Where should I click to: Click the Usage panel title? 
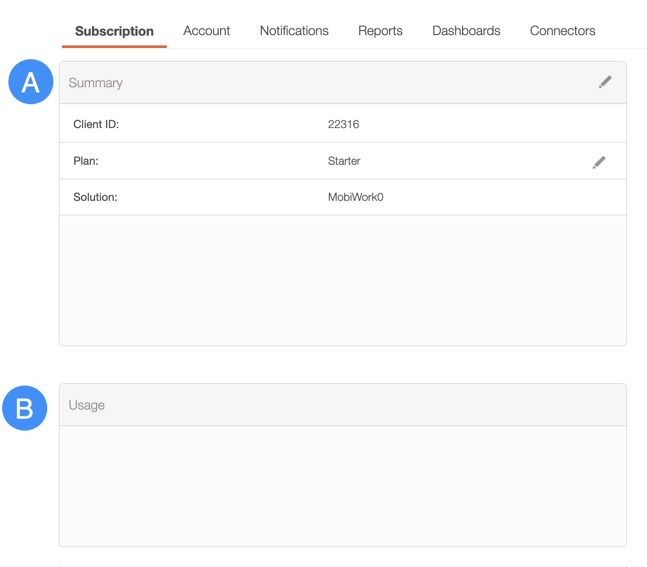[x=87, y=405]
